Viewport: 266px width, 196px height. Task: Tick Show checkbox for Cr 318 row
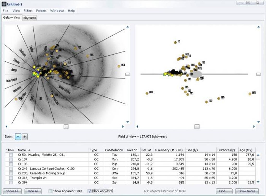pyautogui.click(x=11, y=178)
